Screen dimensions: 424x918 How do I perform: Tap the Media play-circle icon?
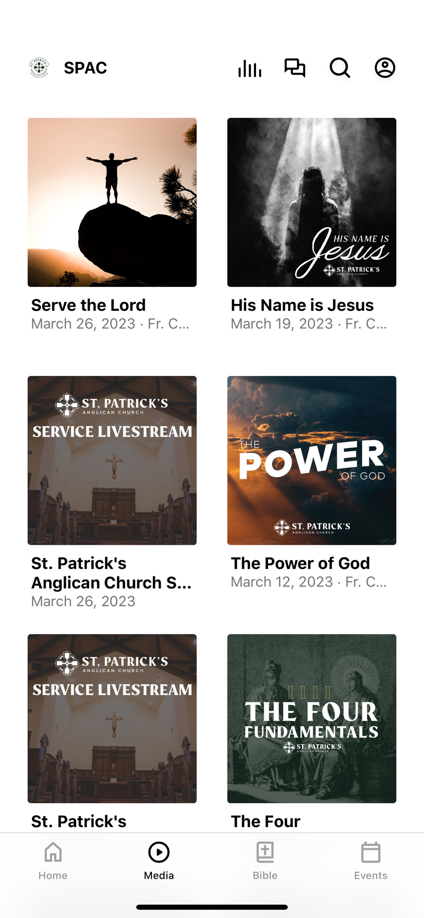[159, 852]
